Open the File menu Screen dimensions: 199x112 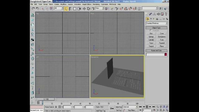(32, 4)
